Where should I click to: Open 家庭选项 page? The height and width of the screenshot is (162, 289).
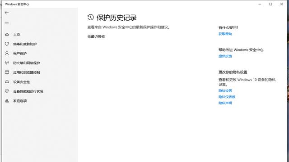20,101
